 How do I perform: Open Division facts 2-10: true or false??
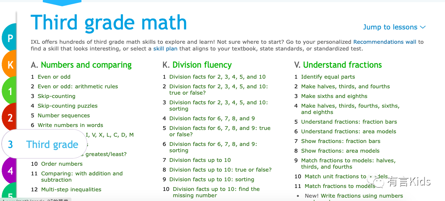coord(219,90)
